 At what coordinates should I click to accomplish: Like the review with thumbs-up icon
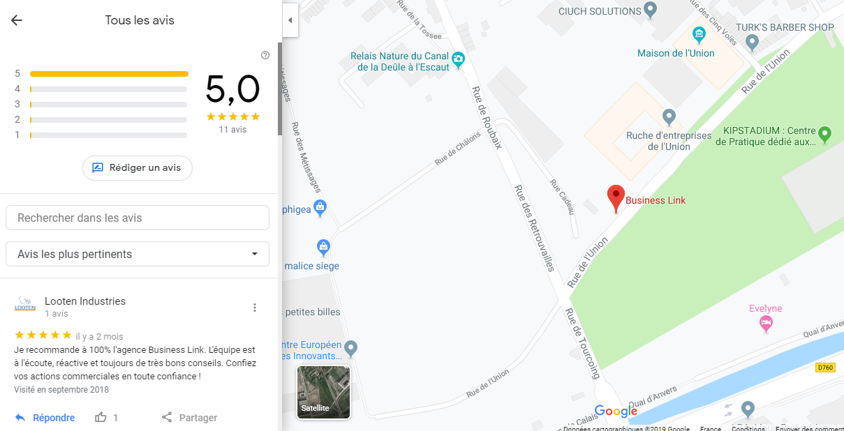(101, 418)
